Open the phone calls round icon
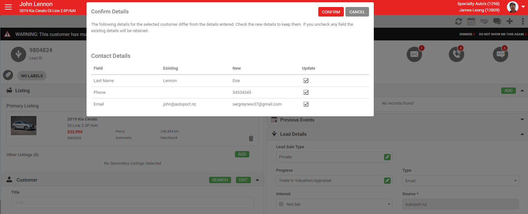Image resolution: width=528 pixels, height=214 pixels. coord(456,54)
